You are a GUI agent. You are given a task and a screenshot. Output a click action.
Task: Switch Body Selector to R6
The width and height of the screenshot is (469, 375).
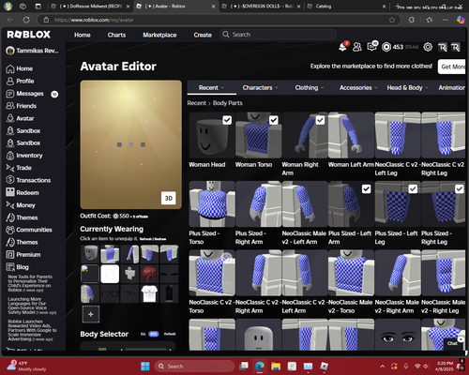pos(144,334)
